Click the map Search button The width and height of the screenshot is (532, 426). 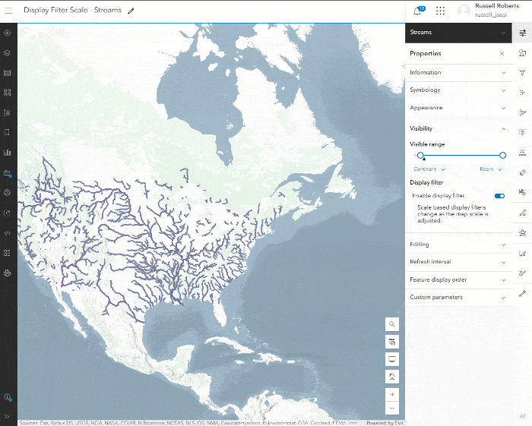point(392,324)
